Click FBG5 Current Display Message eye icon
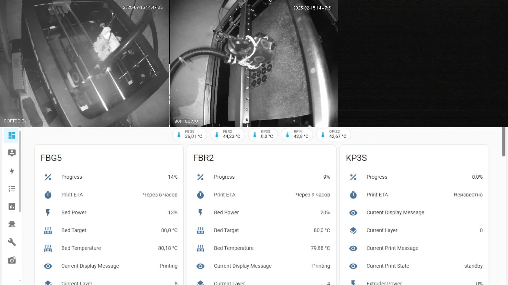The height and width of the screenshot is (285, 508). [48, 266]
